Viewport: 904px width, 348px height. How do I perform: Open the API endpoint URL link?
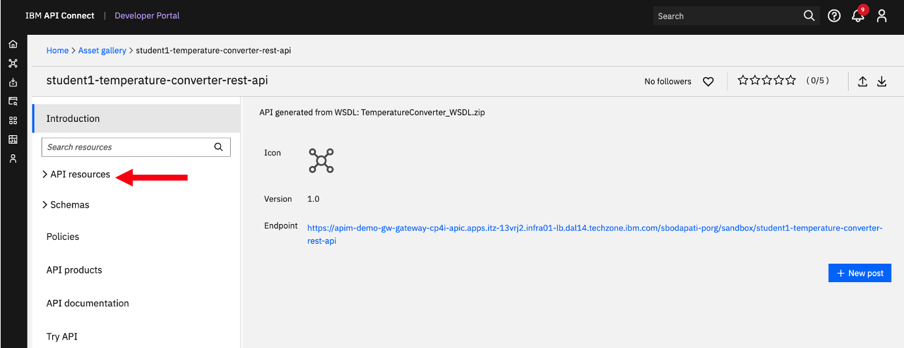(595, 235)
